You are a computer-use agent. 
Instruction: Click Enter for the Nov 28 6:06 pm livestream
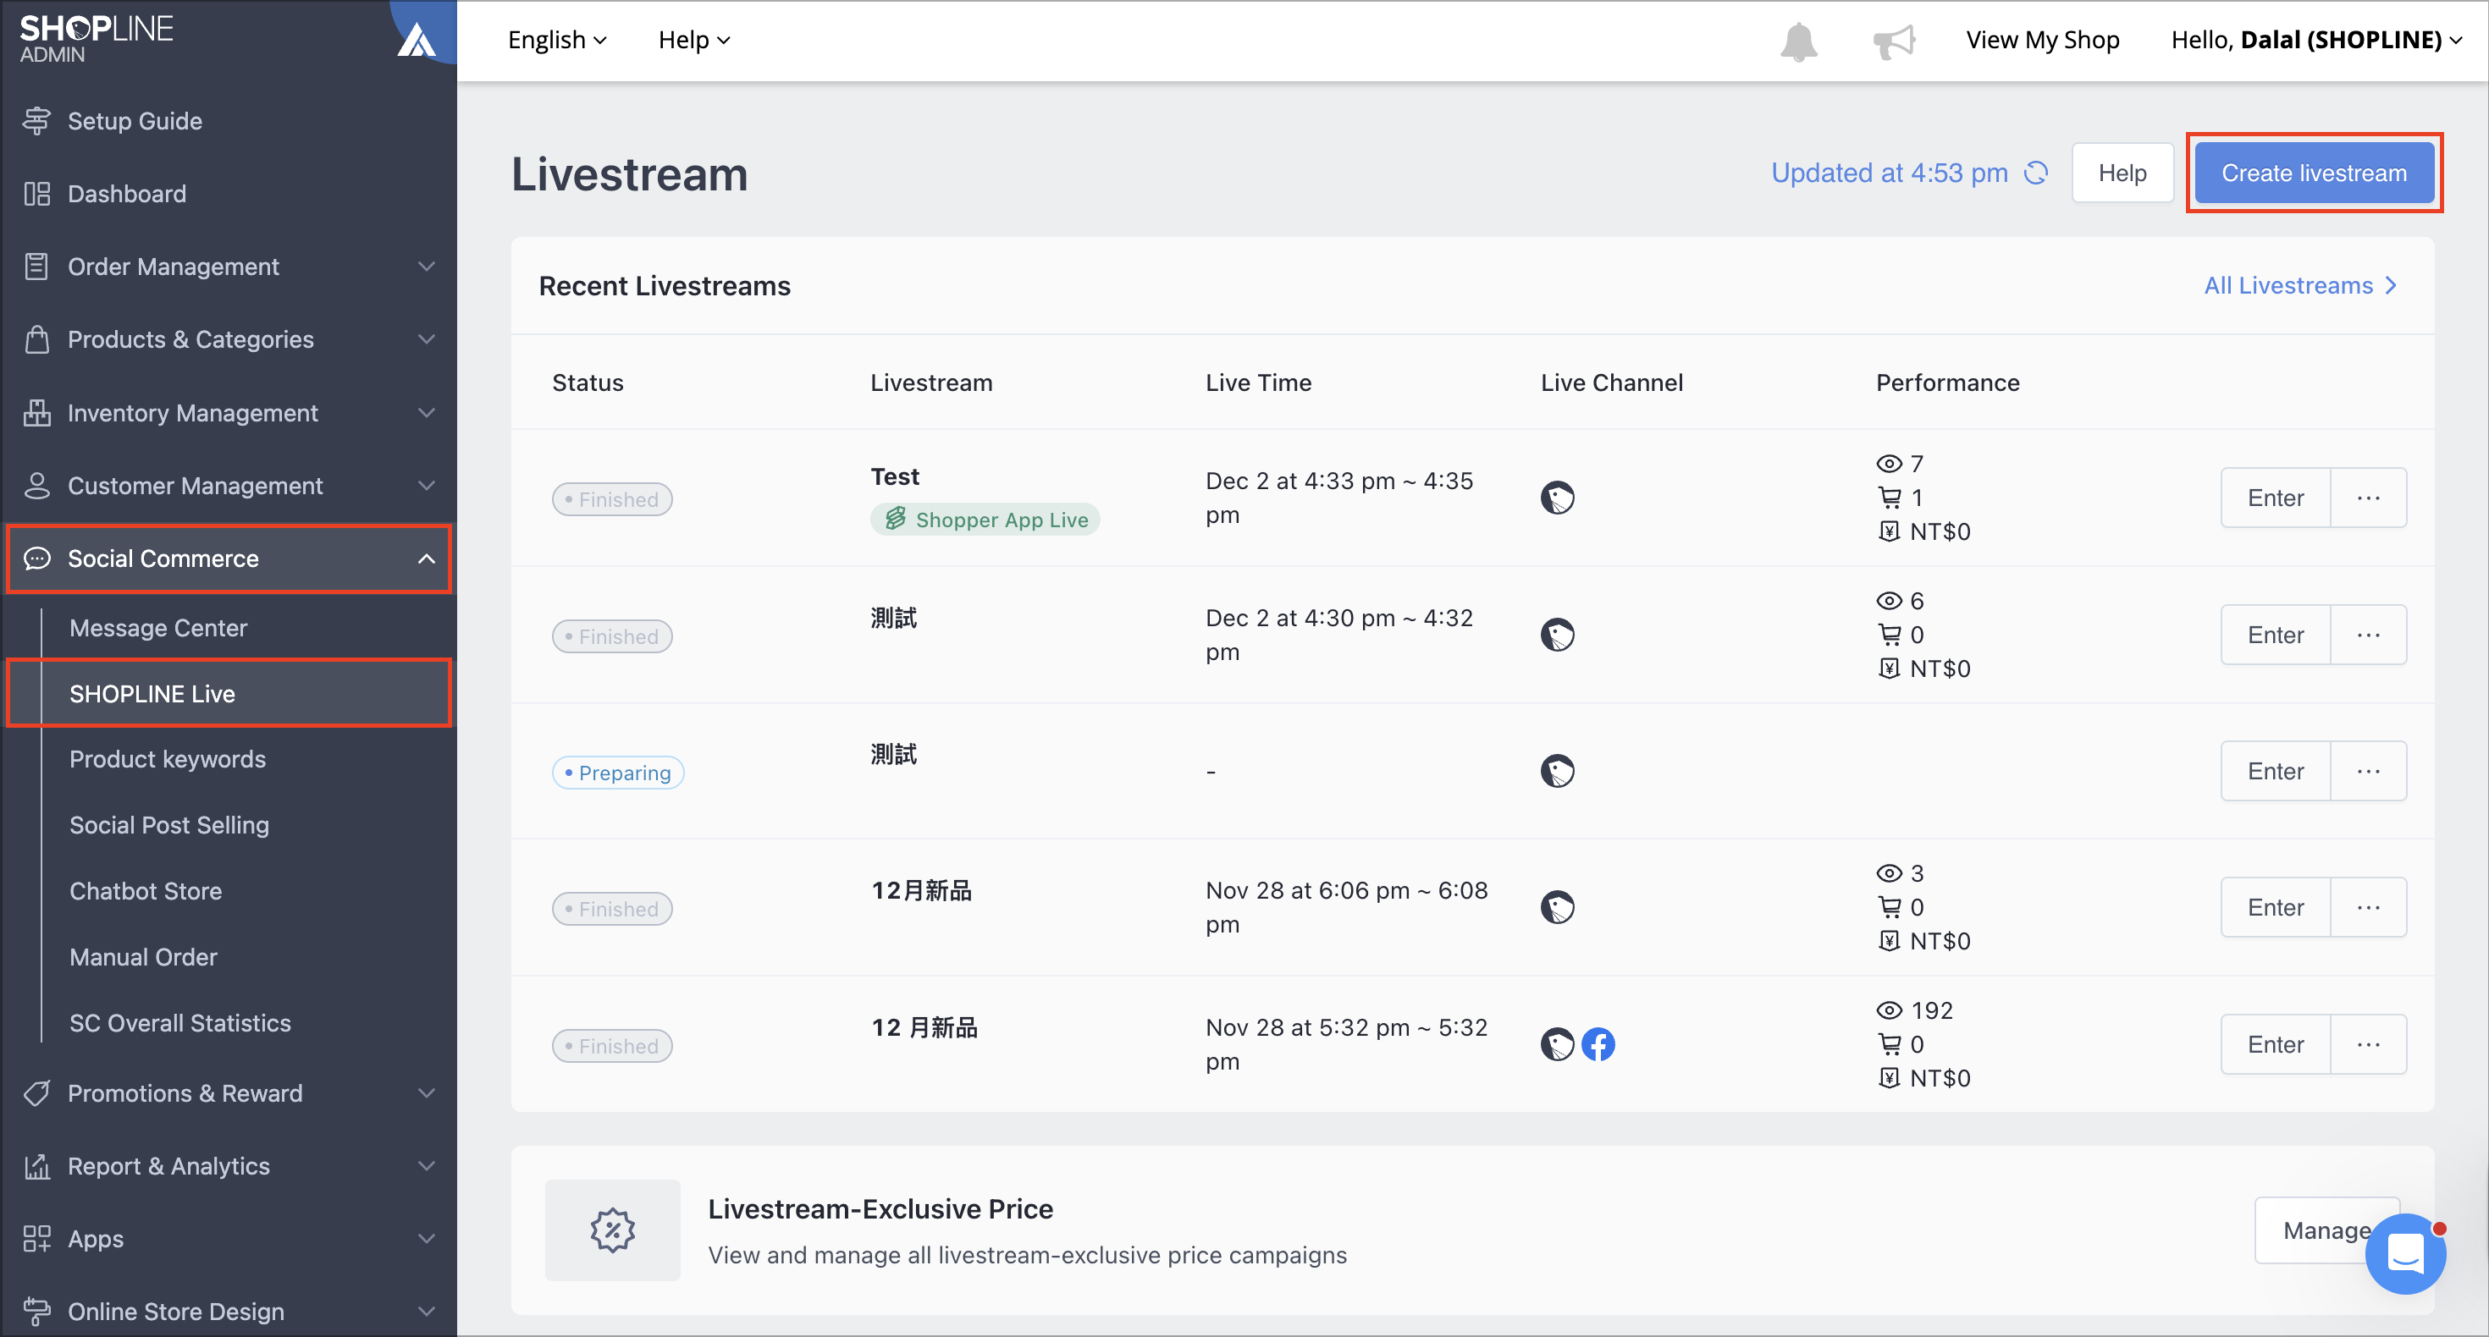point(2276,907)
